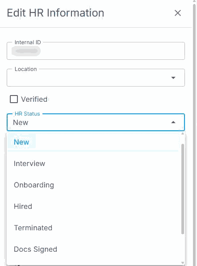Tick the Verified checkbox

point(14,99)
